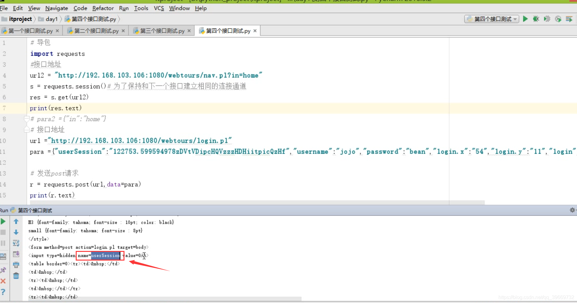Close the Run tab with red X
The image size is (577, 303).
click(x=3, y=281)
